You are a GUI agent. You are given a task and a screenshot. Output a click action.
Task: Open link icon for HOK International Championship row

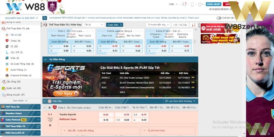193,87
